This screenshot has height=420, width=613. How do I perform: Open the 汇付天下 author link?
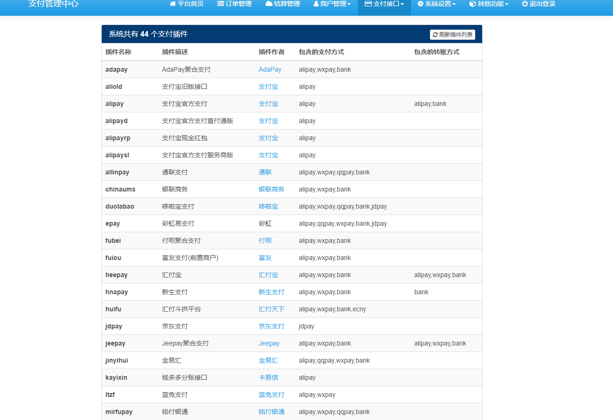(271, 309)
